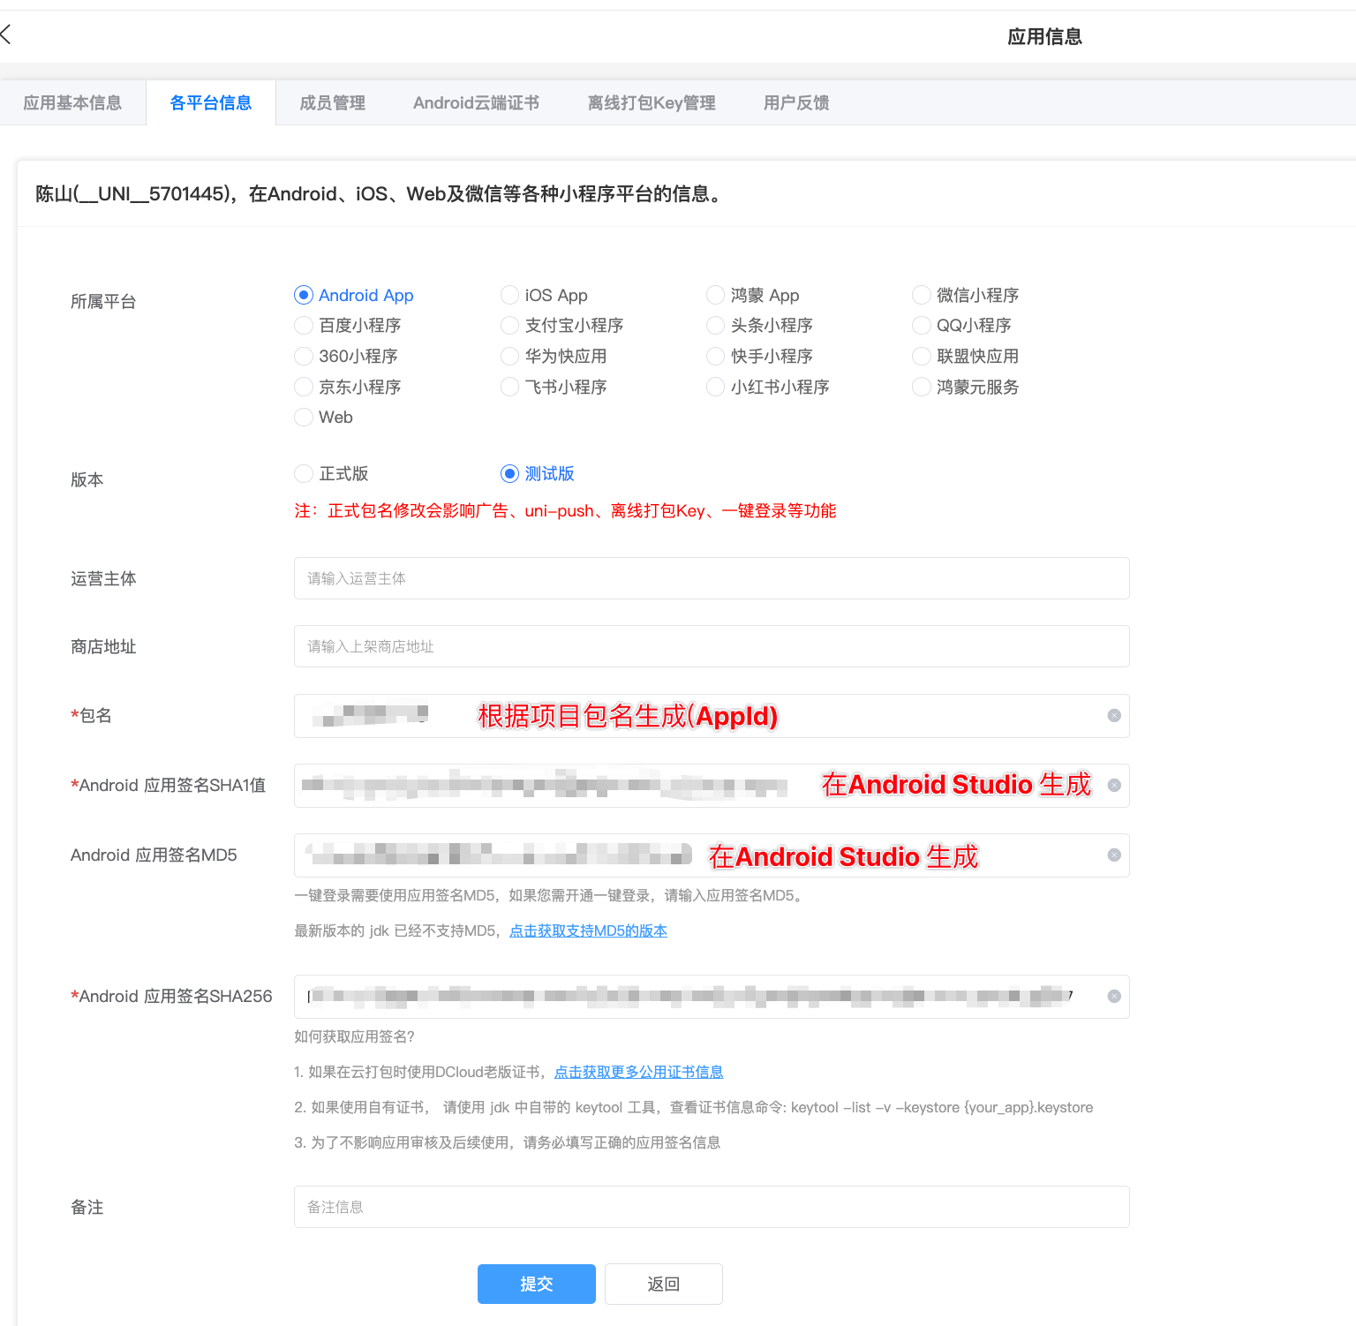
Task: Go to the 应用基本信息 tab
Action: click(x=73, y=102)
